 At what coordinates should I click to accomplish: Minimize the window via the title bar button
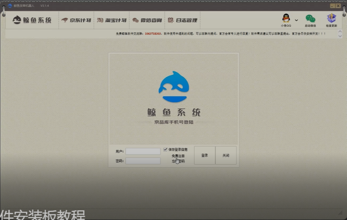pyautogui.click(x=332, y=6)
